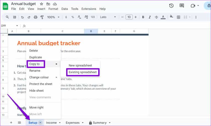Open the Data menu
This screenshot has width=211, height=126.
[x=65, y=9]
